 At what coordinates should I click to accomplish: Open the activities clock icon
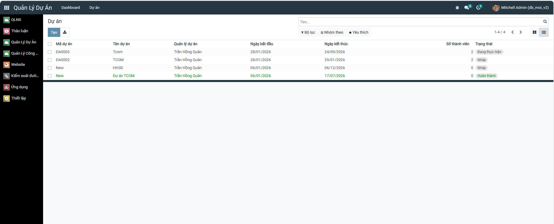[x=478, y=8]
